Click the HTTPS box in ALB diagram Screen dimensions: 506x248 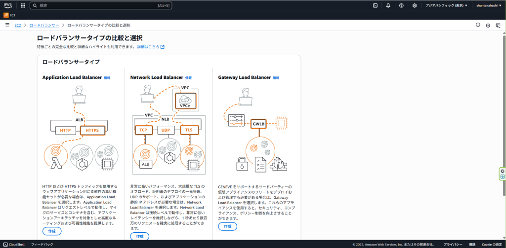(x=92, y=131)
